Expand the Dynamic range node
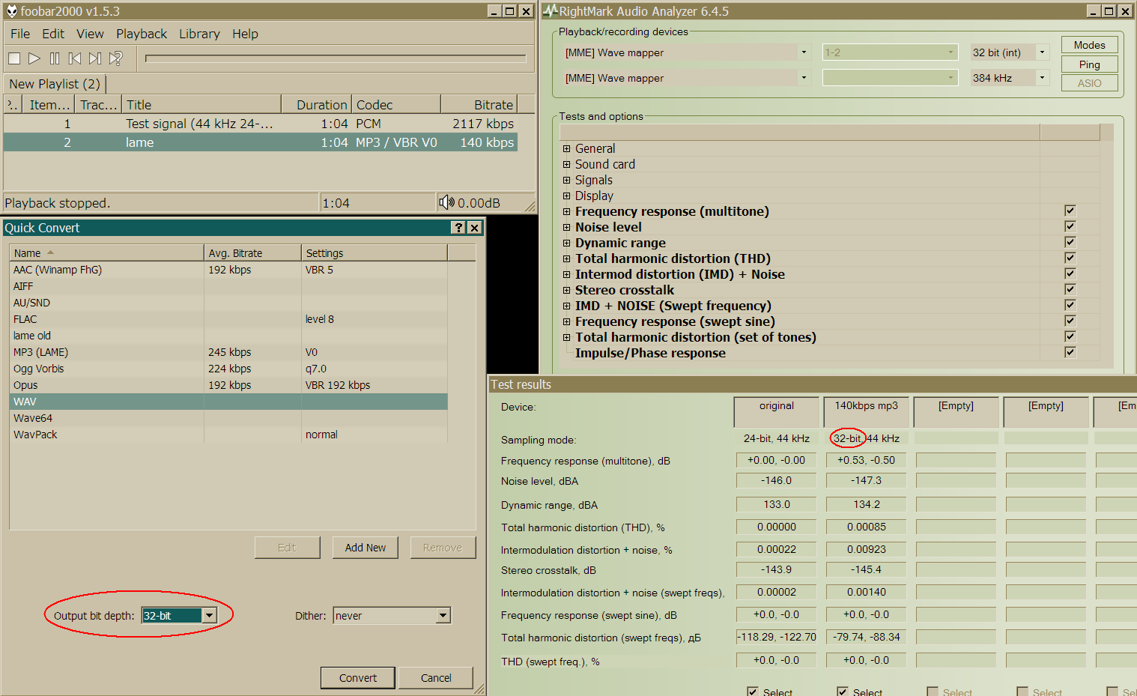The height and width of the screenshot is (696, 1137). (567, 243)
